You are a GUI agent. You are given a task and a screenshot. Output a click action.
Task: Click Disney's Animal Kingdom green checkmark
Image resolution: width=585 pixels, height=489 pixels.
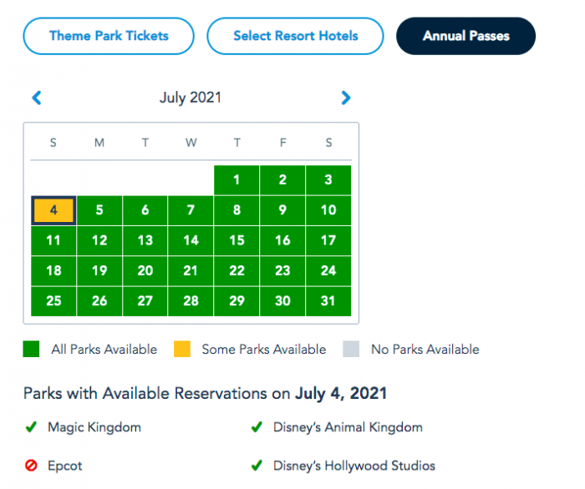(x=257, y=428)
